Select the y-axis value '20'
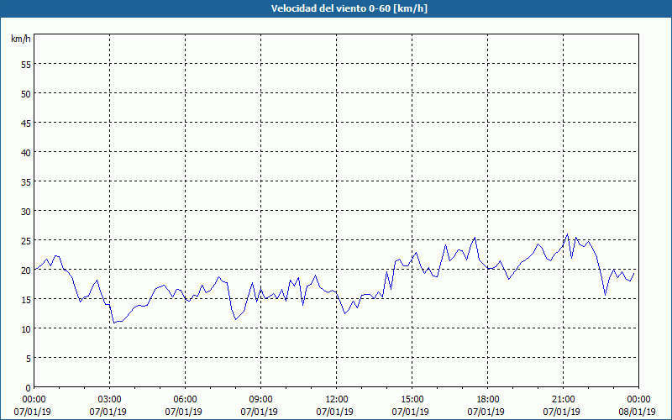The width and height of the screenshot is (672, 420). [x=26, y=271]
